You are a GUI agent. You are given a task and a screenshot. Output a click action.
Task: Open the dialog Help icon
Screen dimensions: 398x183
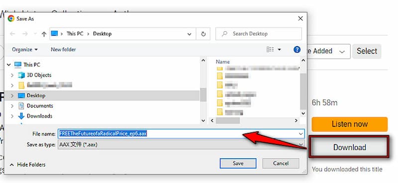click(x=297, y=50)
